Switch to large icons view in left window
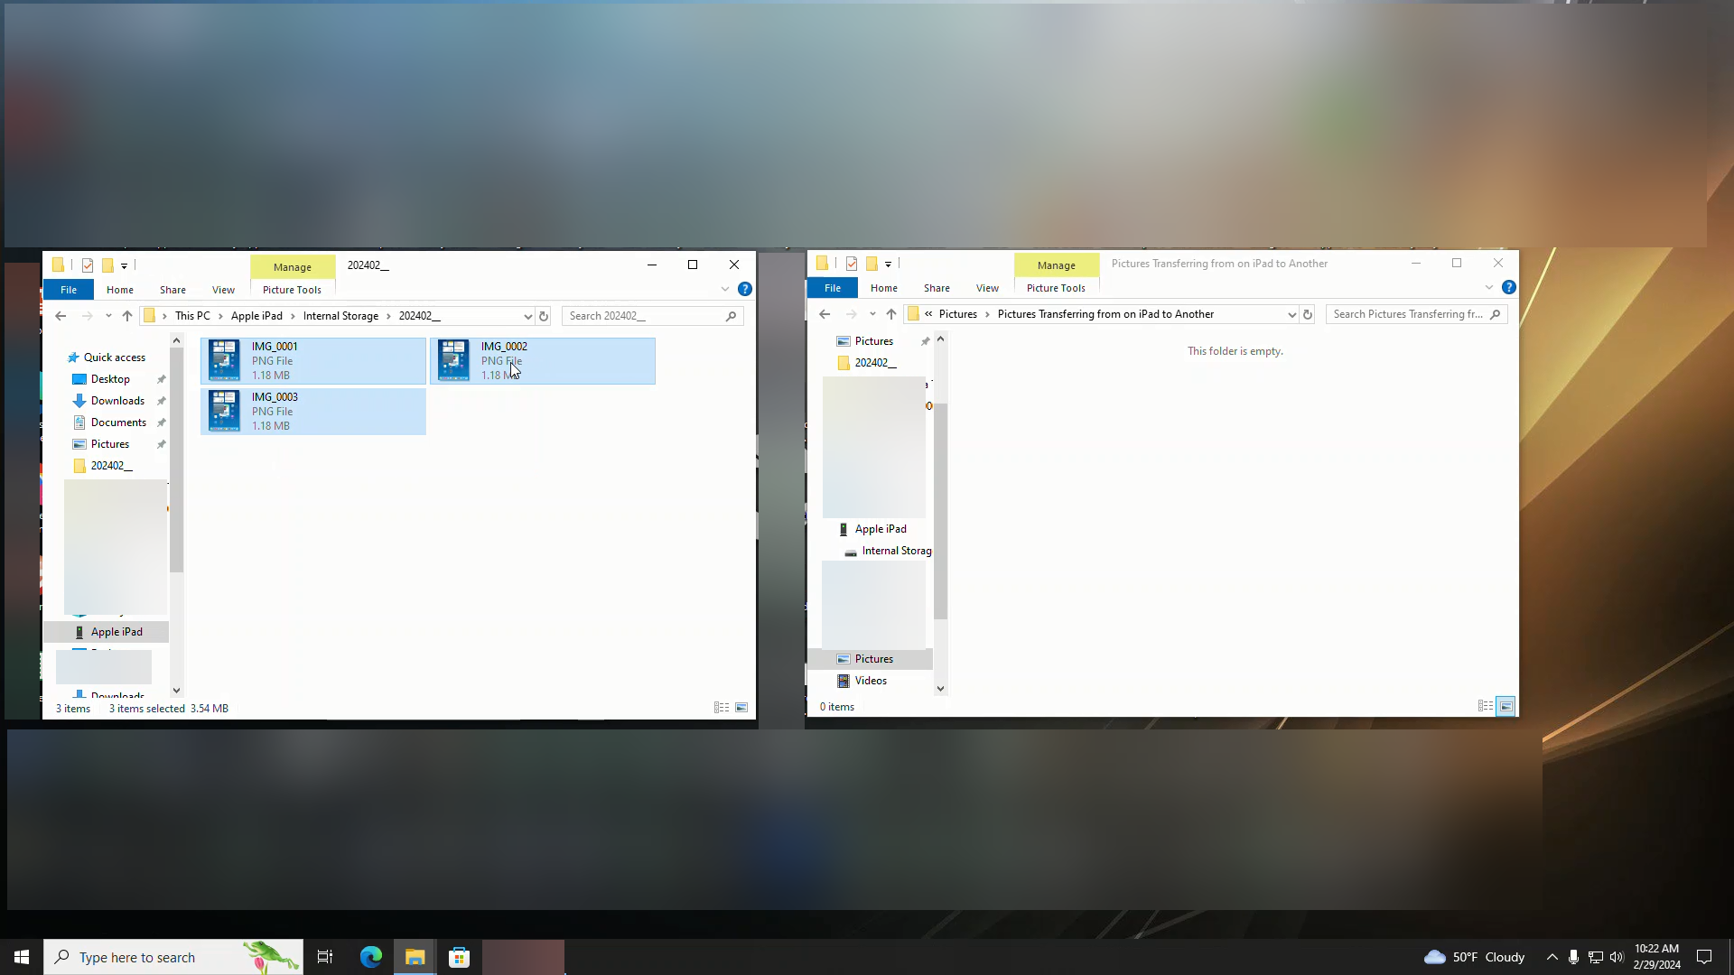The image size is (1734, 975). coord(741,708)
